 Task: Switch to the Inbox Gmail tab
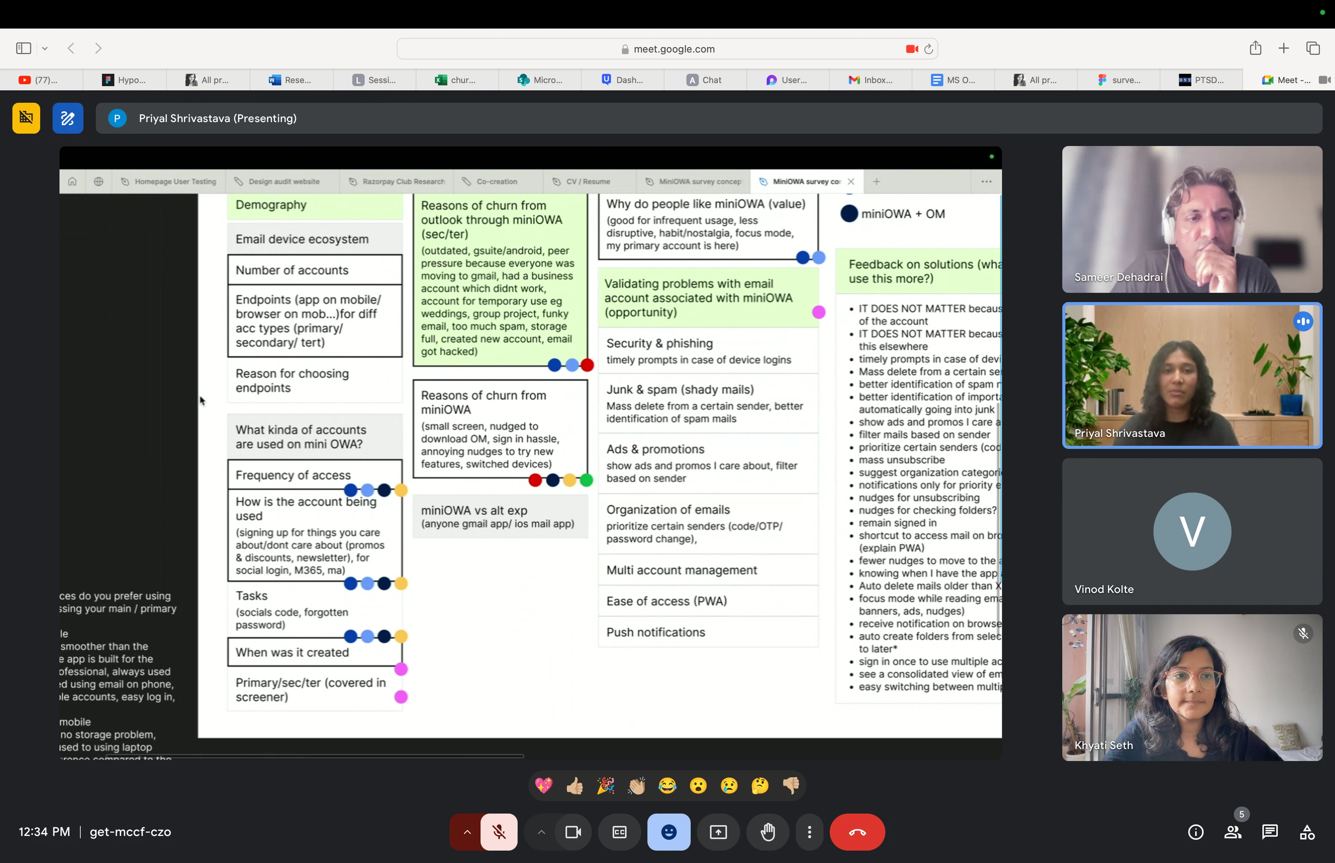click(871, 80)
